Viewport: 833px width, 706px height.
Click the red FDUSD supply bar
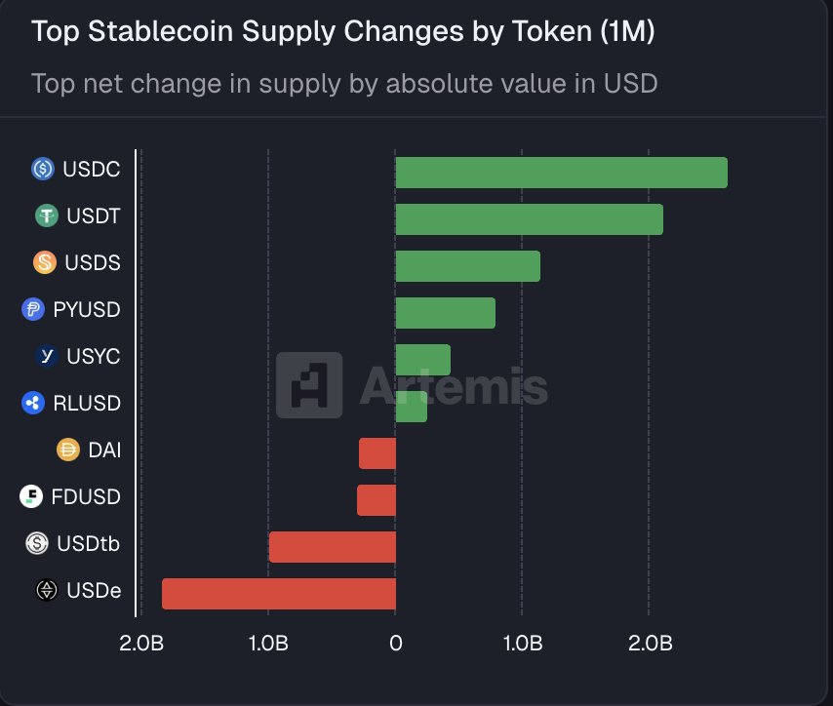click(377, 500)
